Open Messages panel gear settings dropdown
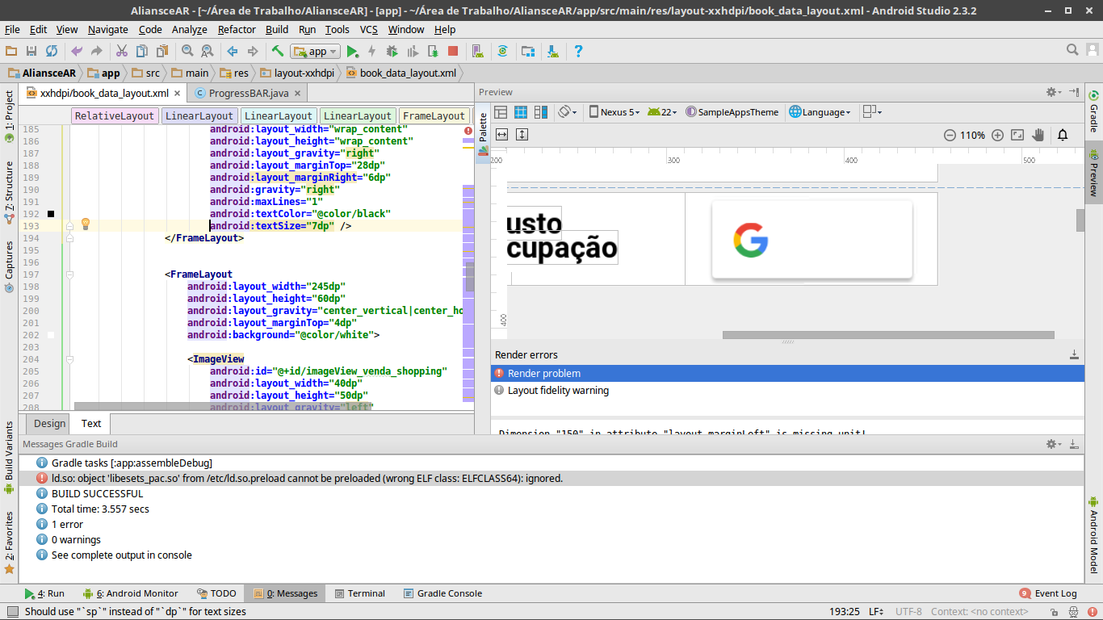This screenshot has height=620, width=1103. pyautogui.click(x=1053, y=444)
